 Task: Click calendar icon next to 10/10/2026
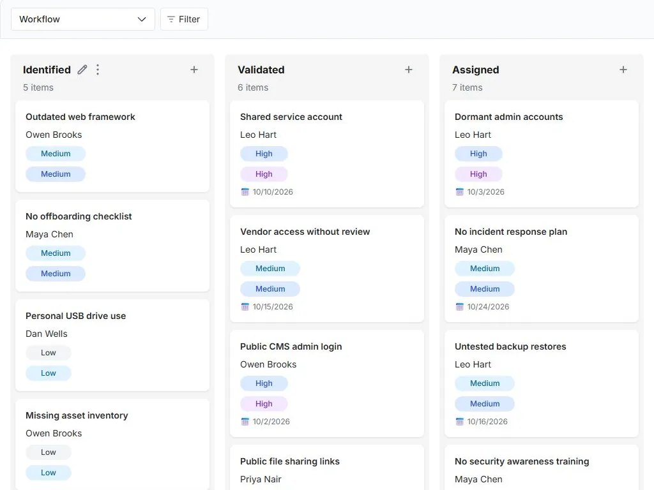coord(245,191)
